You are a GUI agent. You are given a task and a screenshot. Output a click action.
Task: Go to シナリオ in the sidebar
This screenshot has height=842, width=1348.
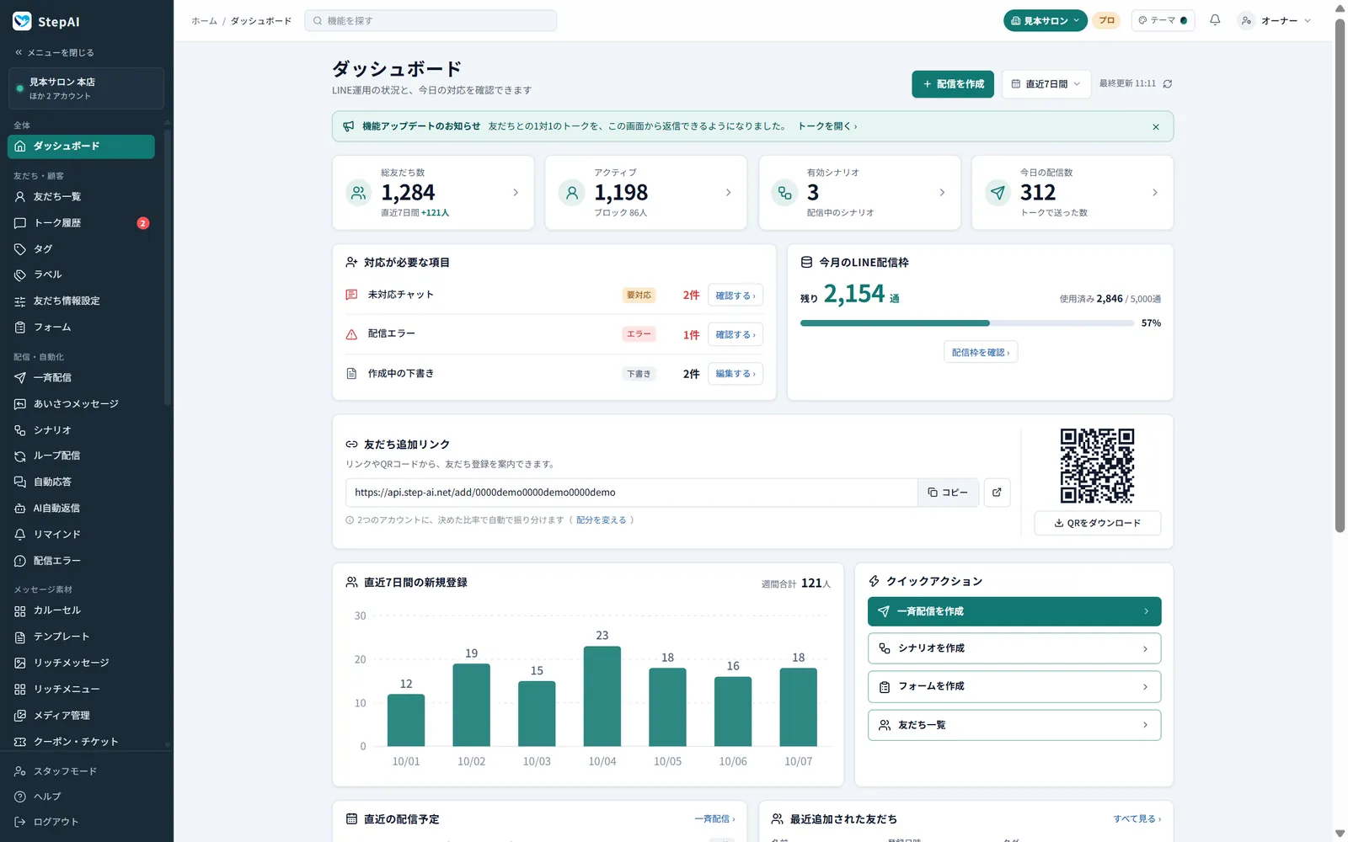coord(81,430)
